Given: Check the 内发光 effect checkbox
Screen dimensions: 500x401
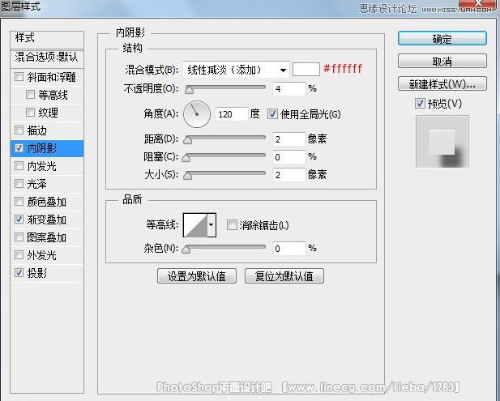Looking at the screenshot, I should pyautogui.click(x=19, y=166).
